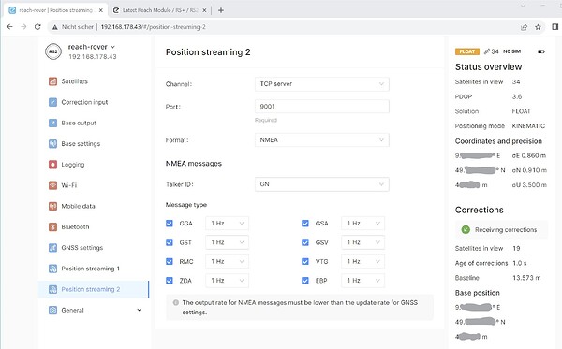Expand the General menu chevron

coord(139,310)
